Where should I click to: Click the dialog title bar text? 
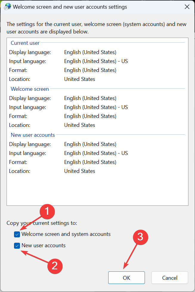70,7
